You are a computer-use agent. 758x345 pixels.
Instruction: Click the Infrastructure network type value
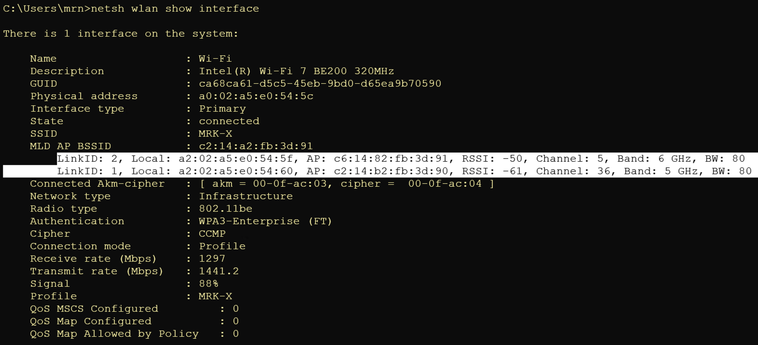pos(245,196)
